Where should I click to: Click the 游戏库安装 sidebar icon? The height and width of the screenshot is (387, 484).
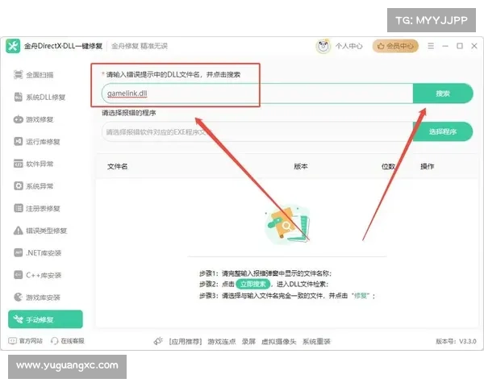click(19, 298)
